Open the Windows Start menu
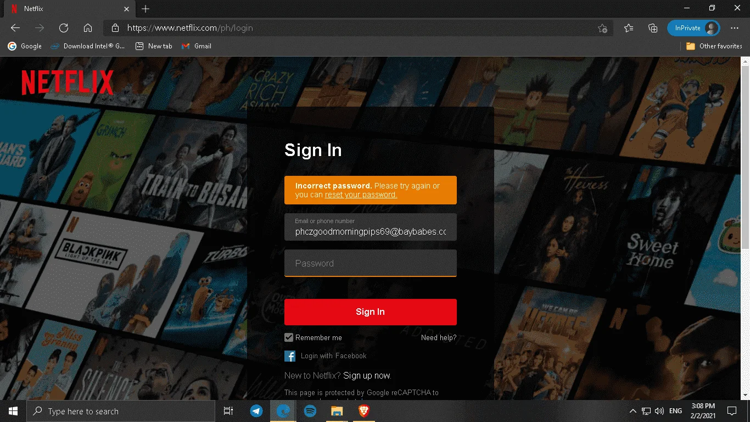 13,411
